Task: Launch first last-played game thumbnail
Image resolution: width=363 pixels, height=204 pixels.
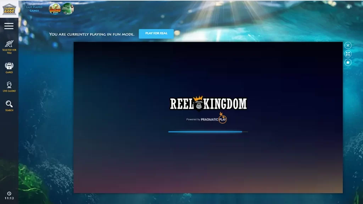Action: 55,9
